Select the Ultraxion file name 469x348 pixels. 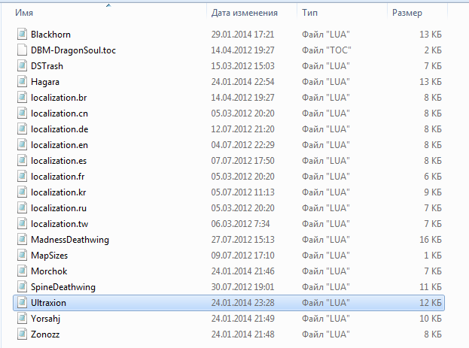click(48, 303)
